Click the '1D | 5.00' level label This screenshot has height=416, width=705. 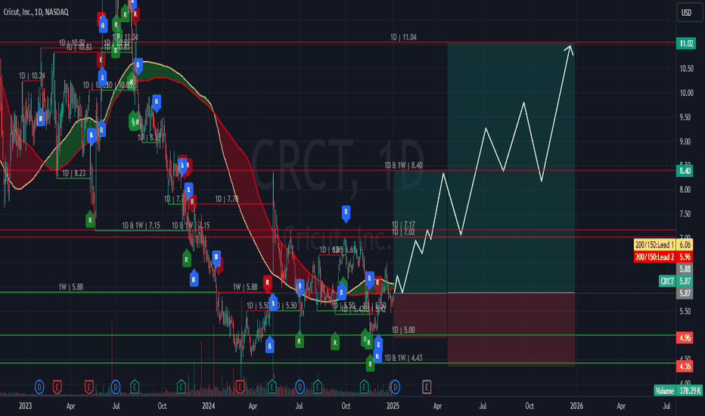coord(403,330)
